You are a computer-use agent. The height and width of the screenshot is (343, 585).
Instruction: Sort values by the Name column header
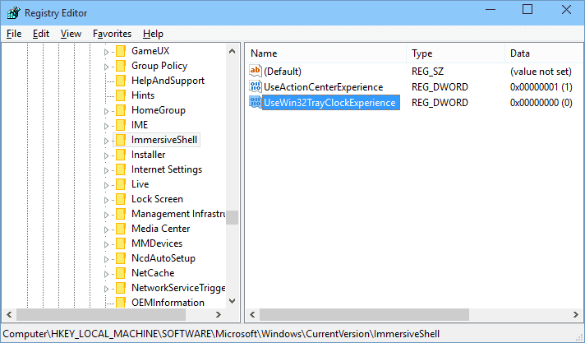click(325, 53)
